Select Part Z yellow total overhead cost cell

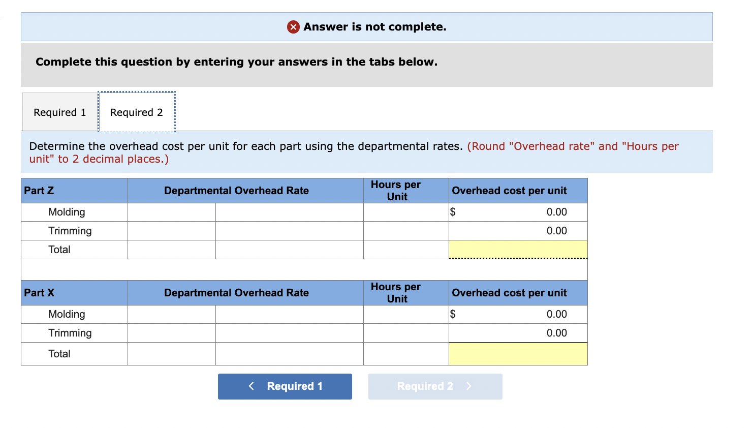point(518,250)
